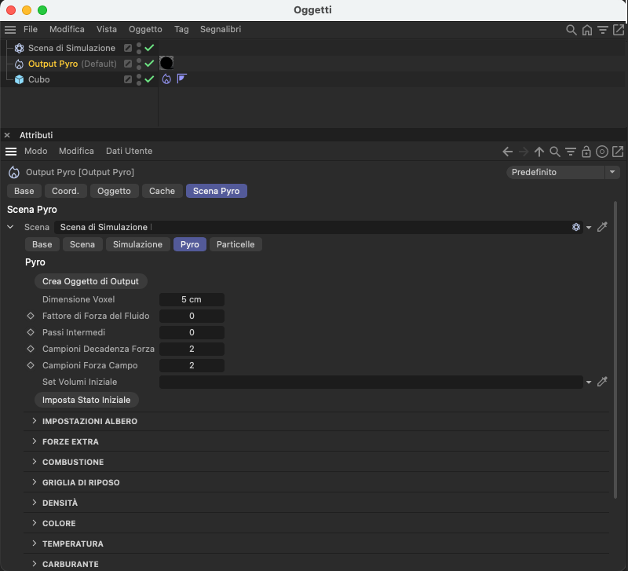The width and height of the screenshot is (628, 571).
Task: Toggle visibility dots for Output Pyro
Action: (x=139, y=64)
